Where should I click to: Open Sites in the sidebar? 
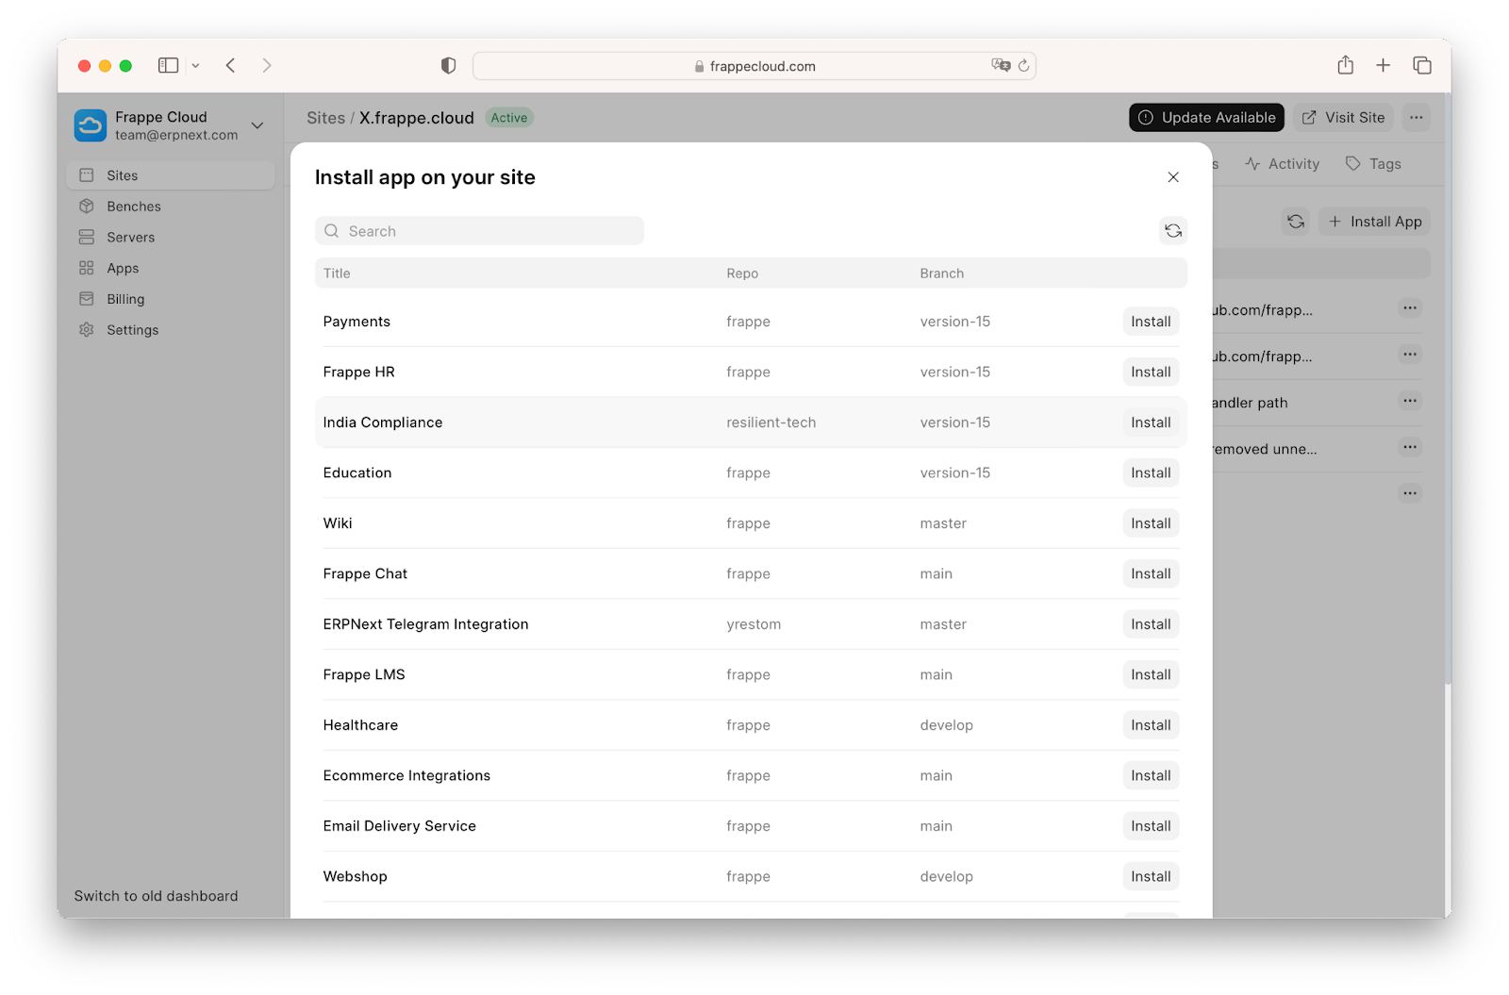click(x=171, y=175)
